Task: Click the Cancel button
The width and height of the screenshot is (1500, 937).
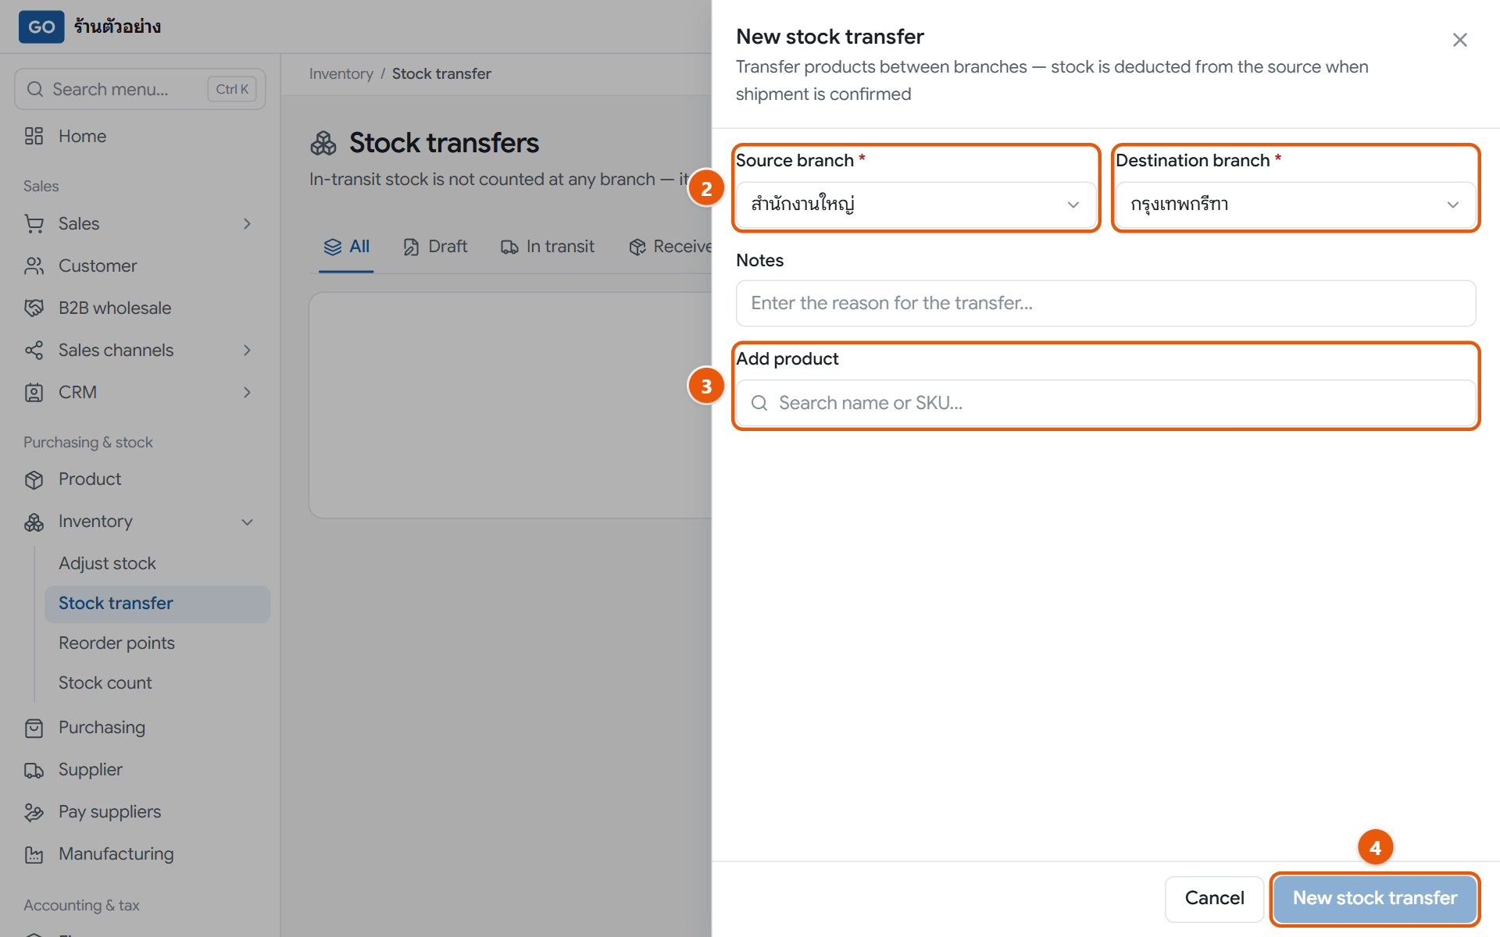Action: [1214, 899]
